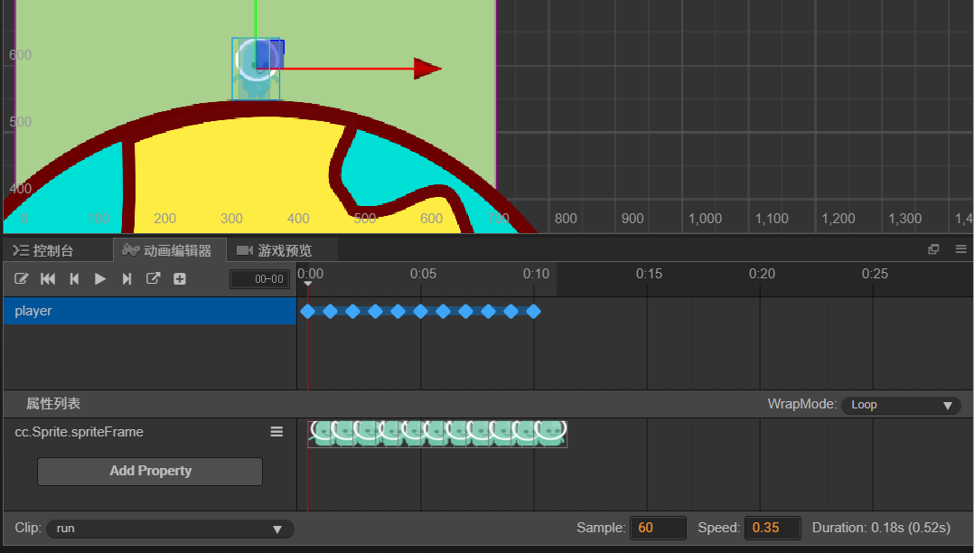Click the 属性列表 header label
This screenshot has height=553, width=974.
[53, 404]
